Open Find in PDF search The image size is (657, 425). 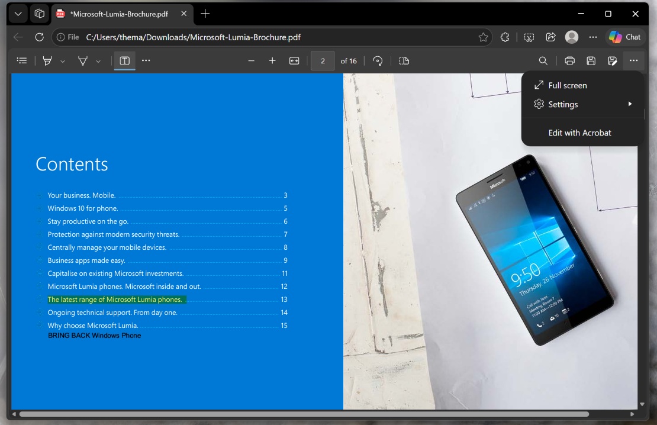coord(543,61)
